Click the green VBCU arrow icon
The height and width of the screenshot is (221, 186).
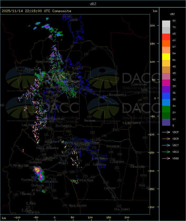(166, 152)
